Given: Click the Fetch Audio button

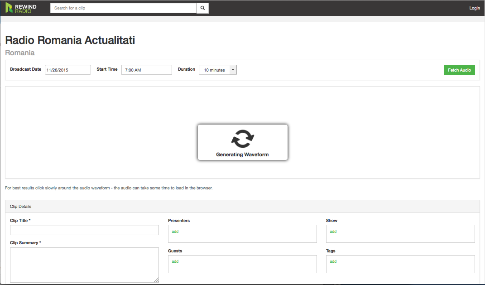Looking at the screenshot, I should (x=459, y=70).
